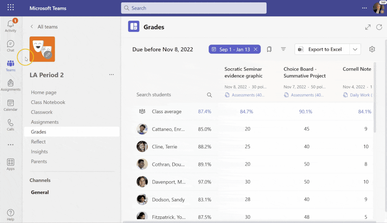Click Dodson's Socratic Seminar score 28
Viewport: 387px width, 223px height.
(x=248, y=199)
